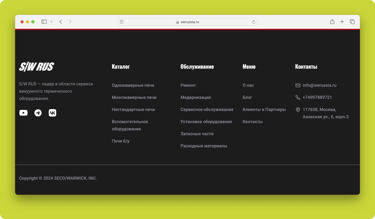Click the info@swrussia.ru email address
Image resolution: width=375 pixels, height=219 pixels.
[x=320, y=85]
